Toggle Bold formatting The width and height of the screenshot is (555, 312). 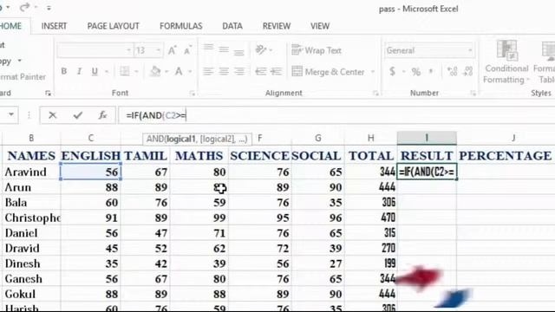click(x=63, y=71)
